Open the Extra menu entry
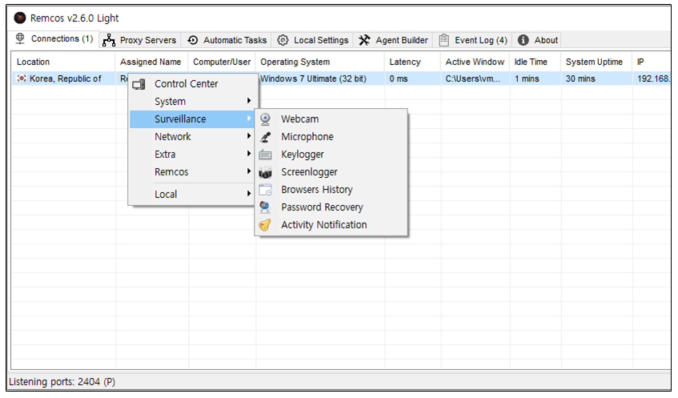The image size is (678, 398). [192, 155]
